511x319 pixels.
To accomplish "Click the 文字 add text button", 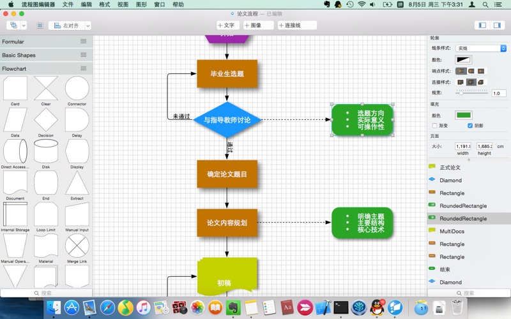I will [x=227, y=26].
